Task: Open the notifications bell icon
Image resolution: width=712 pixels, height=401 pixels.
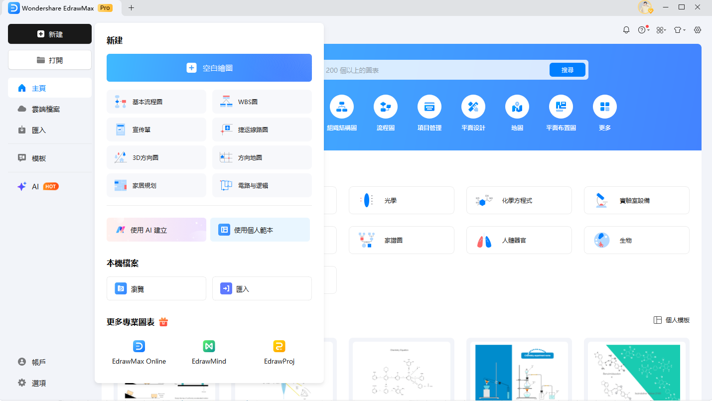Action: click(x=626, y=30)
